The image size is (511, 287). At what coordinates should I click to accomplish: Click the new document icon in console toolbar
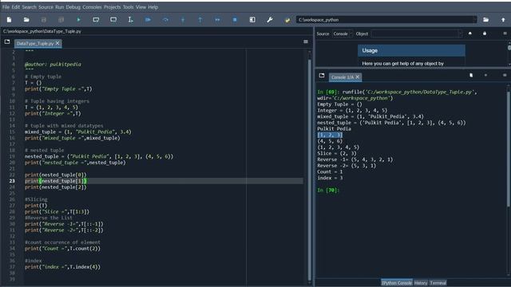click(x=471, y=75)
